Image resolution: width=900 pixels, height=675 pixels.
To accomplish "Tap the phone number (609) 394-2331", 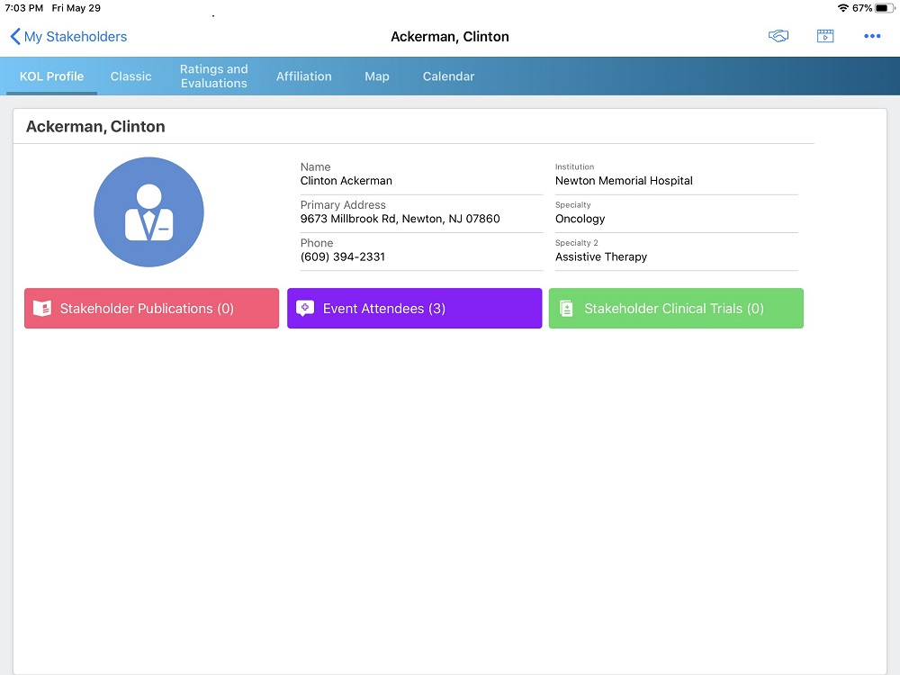I will [343, 256].
